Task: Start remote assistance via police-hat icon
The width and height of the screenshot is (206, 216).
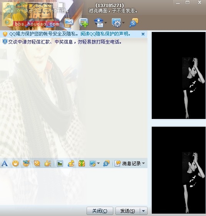Action: click(99, 23)
